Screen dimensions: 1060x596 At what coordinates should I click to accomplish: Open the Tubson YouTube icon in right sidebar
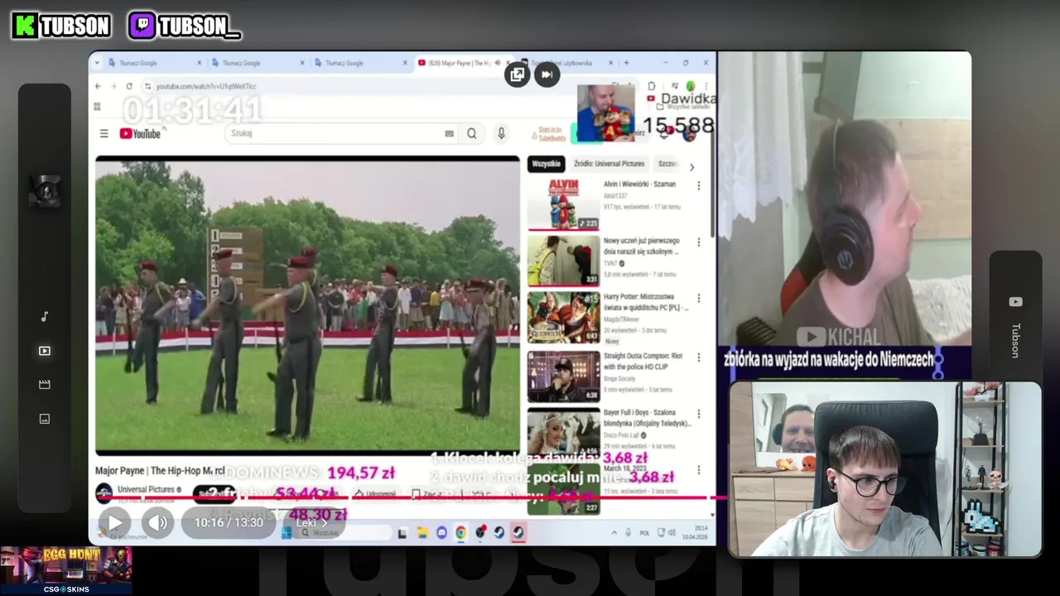coord(1015,302)
